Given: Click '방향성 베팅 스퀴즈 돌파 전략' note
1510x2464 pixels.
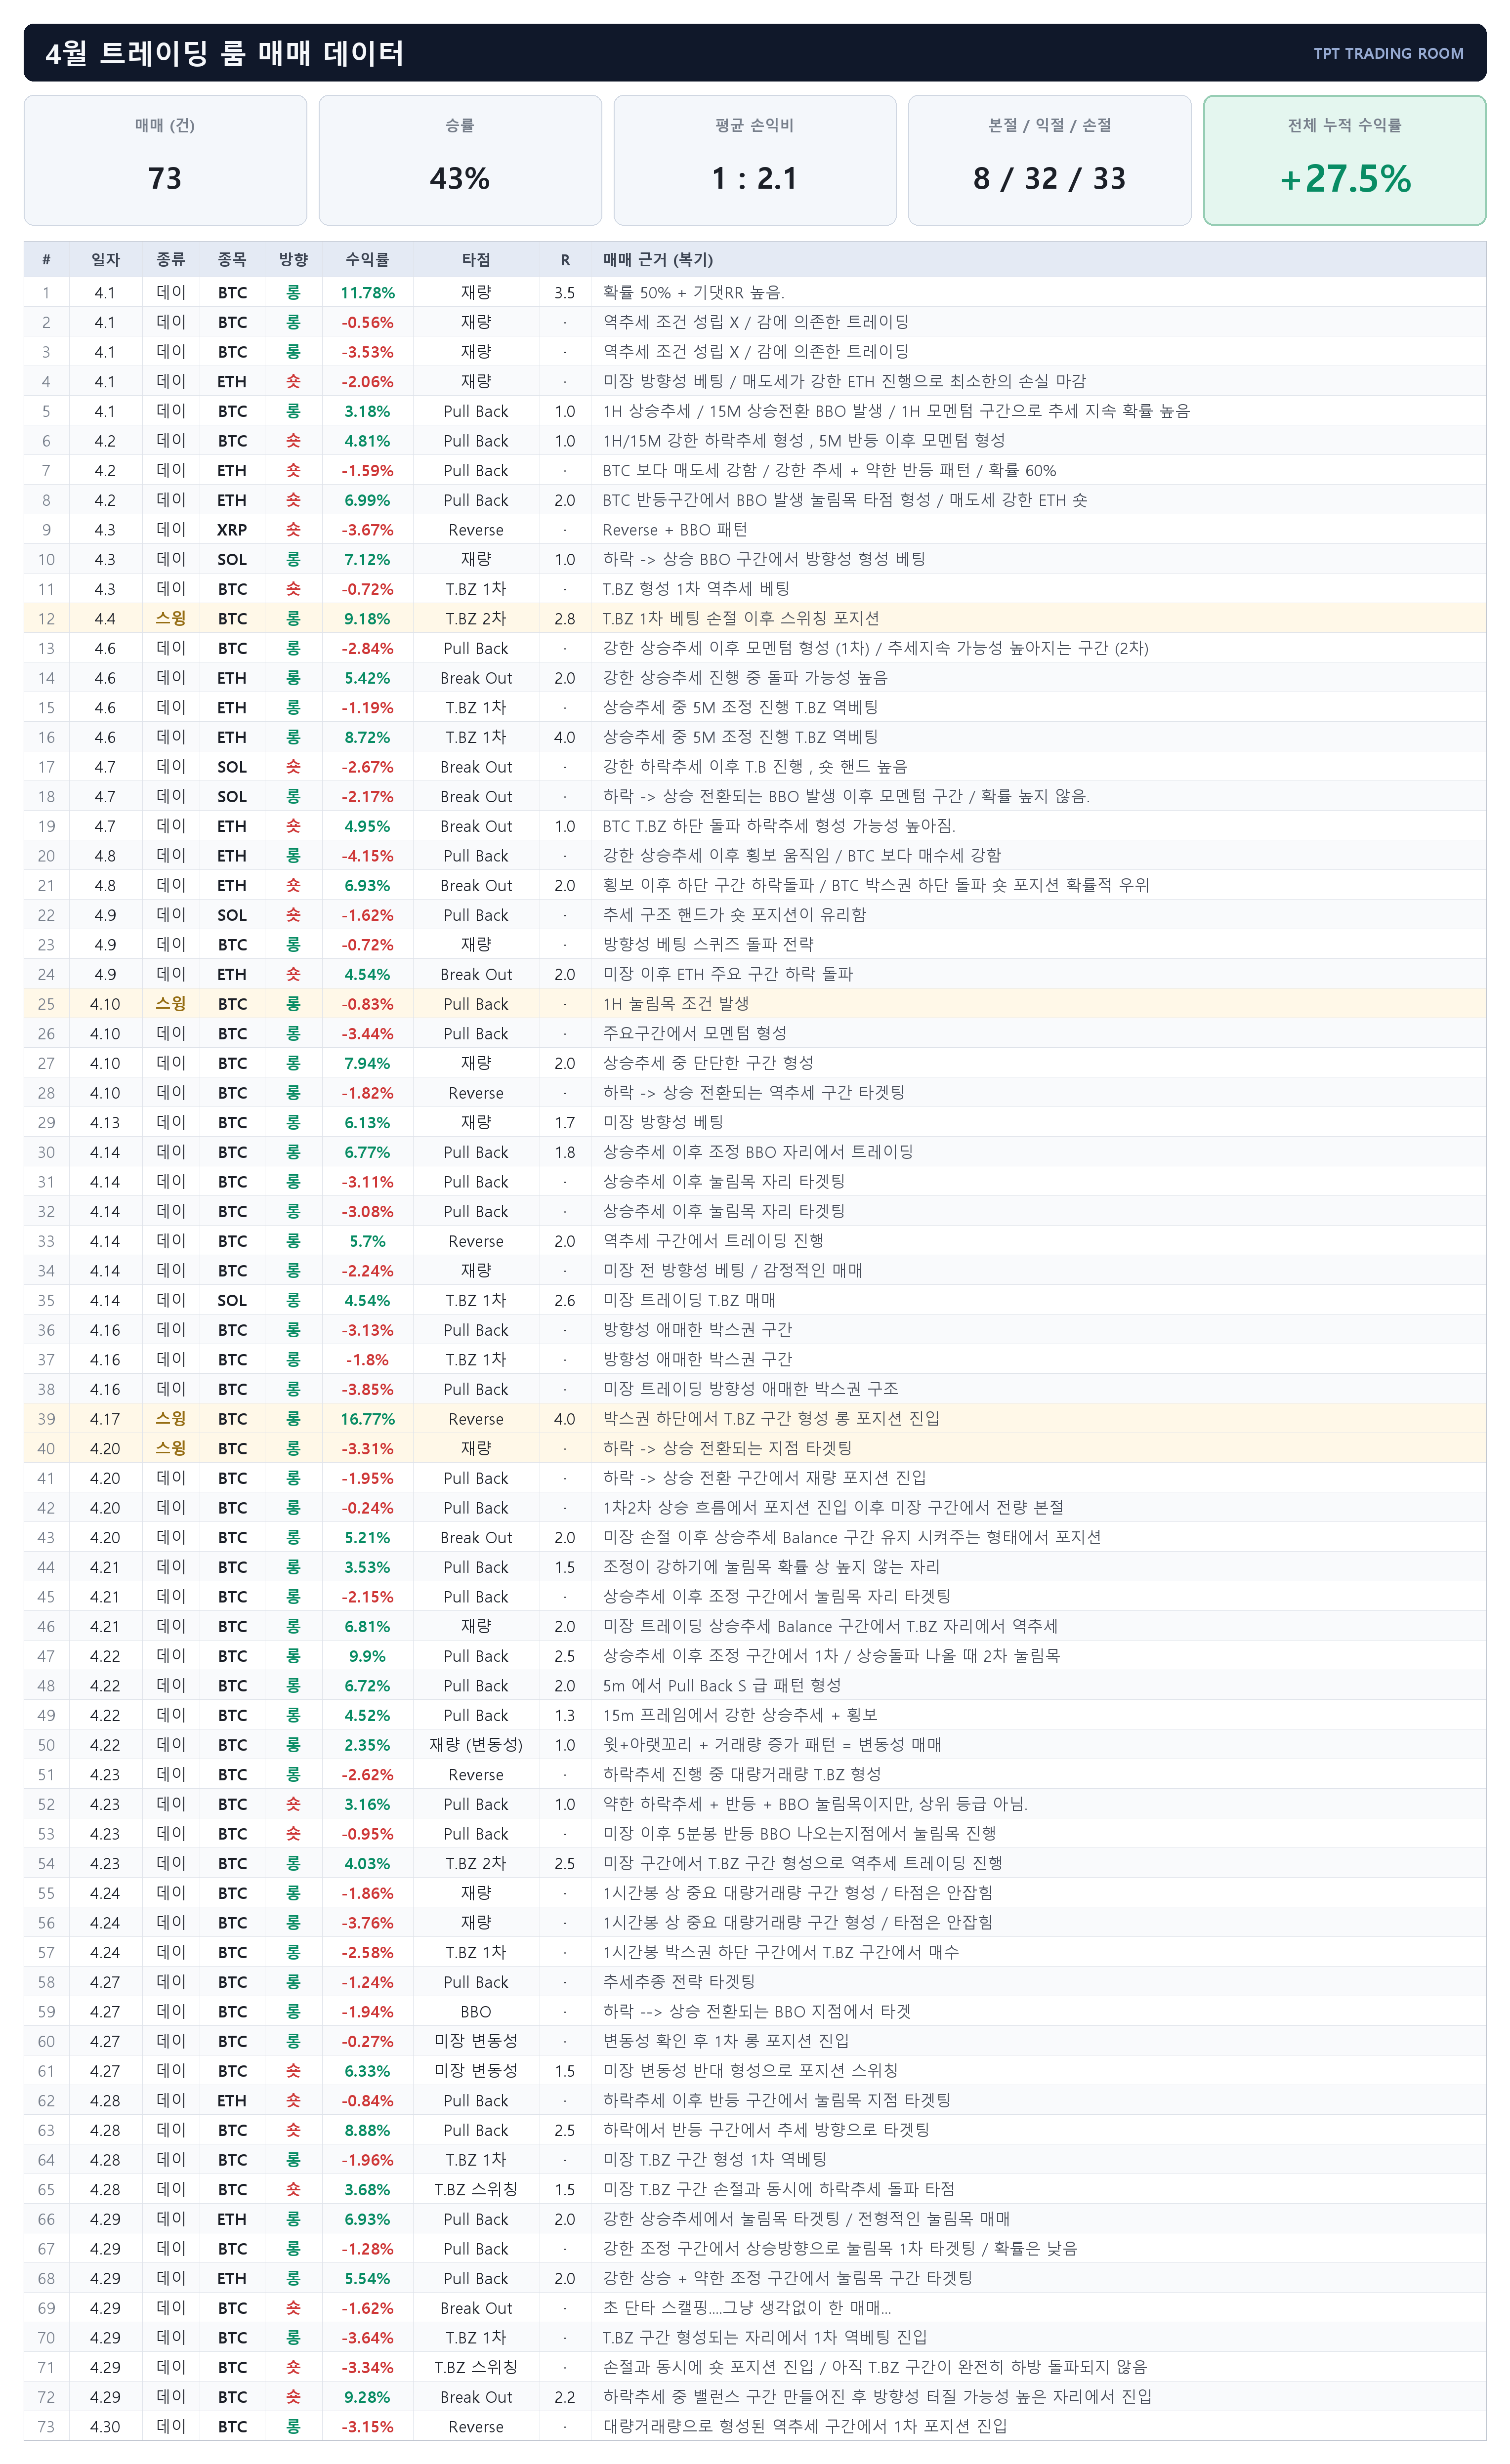Looking at the screenshot, I should click(708, 945).
